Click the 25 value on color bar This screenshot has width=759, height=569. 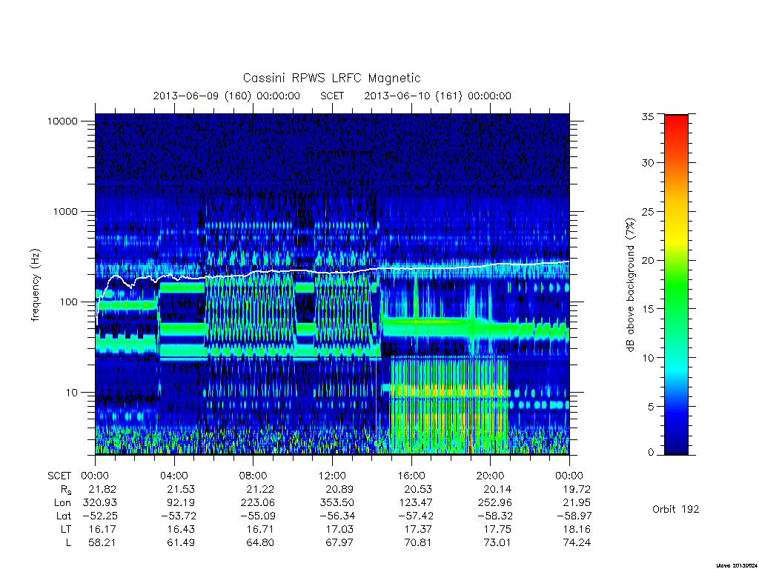coord(647,211)
